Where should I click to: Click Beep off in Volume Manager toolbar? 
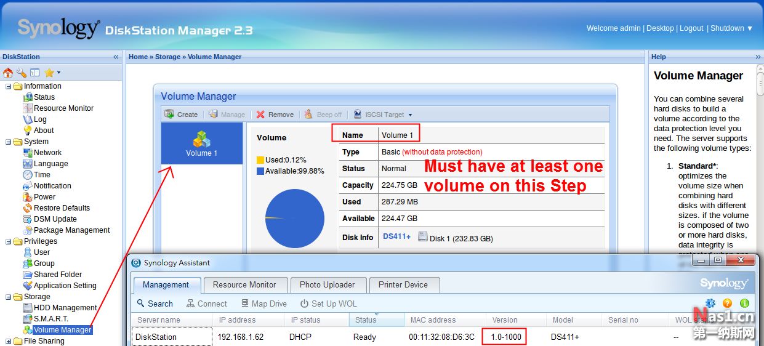pyautogui.click(x=324, y=115)
